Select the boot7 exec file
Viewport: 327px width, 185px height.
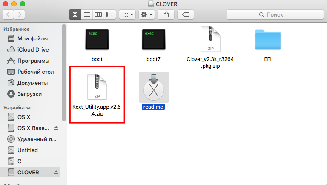point(153,44)
